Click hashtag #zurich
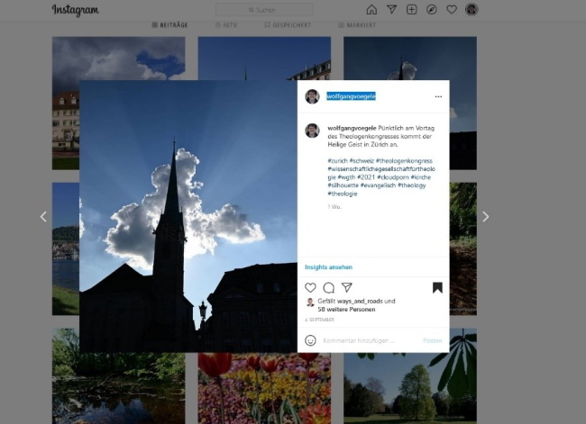Image resolution: width=586 pixels, height=424 pixels. (x=337, y=161)
